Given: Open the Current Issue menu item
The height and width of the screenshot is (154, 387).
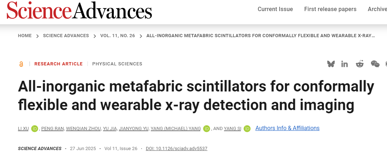Looking at the screenshot, I should pos(275,9).
